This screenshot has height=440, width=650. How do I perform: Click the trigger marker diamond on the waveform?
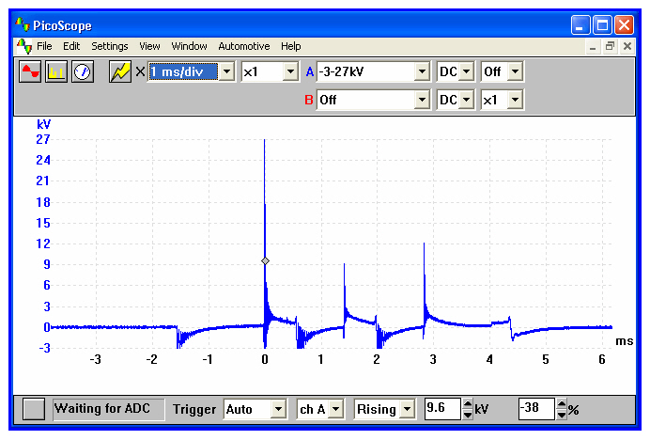265,260
